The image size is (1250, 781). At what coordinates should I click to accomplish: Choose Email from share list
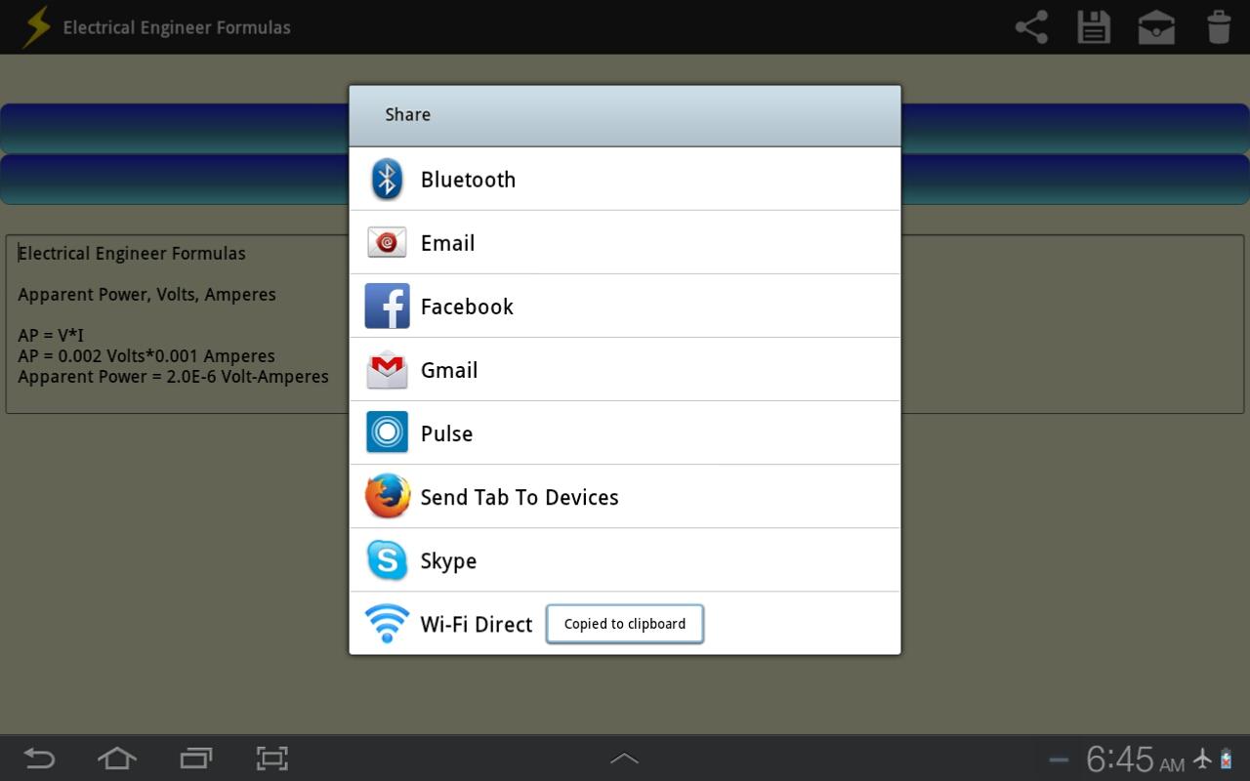[x=625, y=242]
